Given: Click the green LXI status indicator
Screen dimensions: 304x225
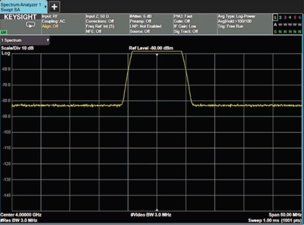Looking at the screenshot, I should coord(3,32).
